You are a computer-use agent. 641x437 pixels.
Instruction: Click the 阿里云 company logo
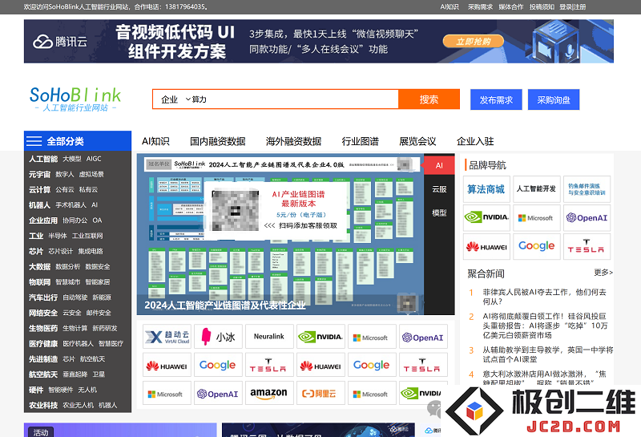pos(321,393)
